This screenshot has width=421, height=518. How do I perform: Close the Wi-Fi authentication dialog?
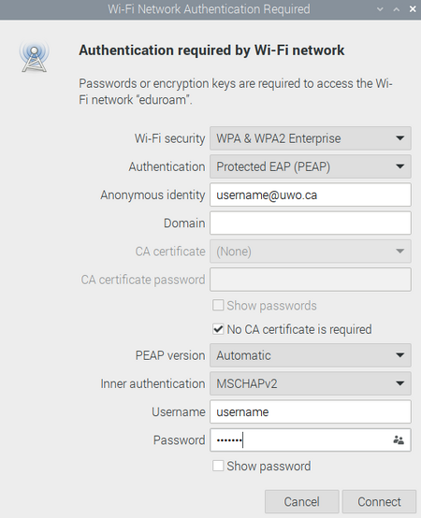[413, 9]
